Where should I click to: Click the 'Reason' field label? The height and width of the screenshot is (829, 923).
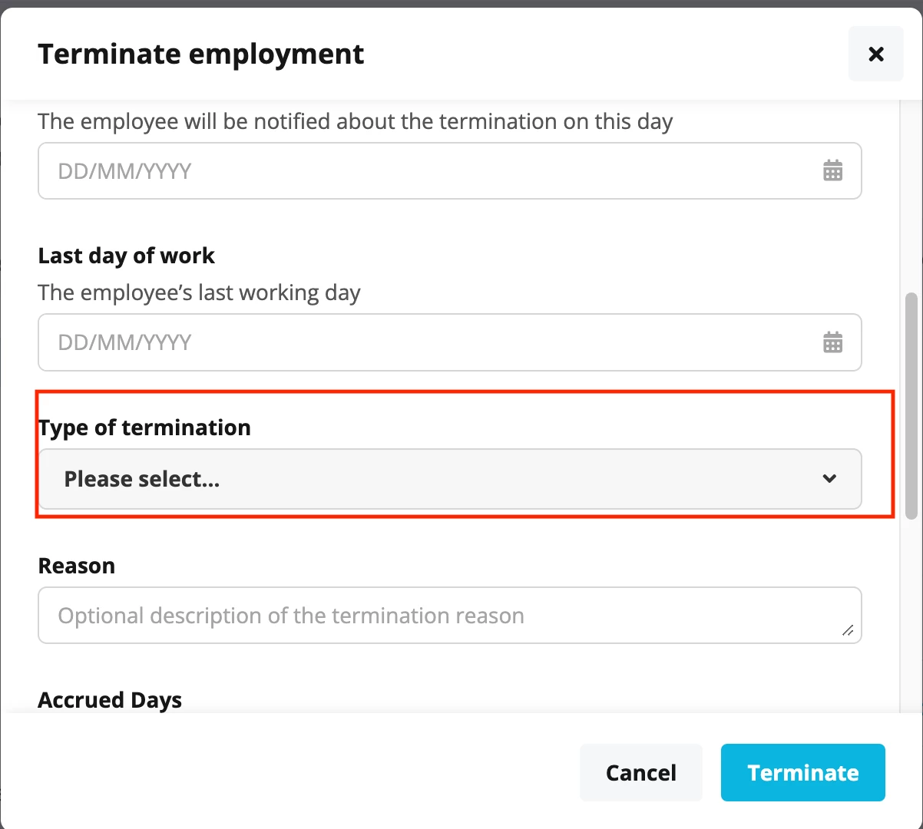click(x=77, y=566)
